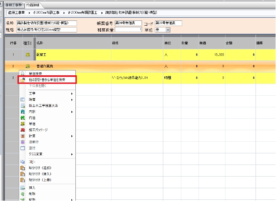Click the 積算数量 input field

(x=128, y=30)
